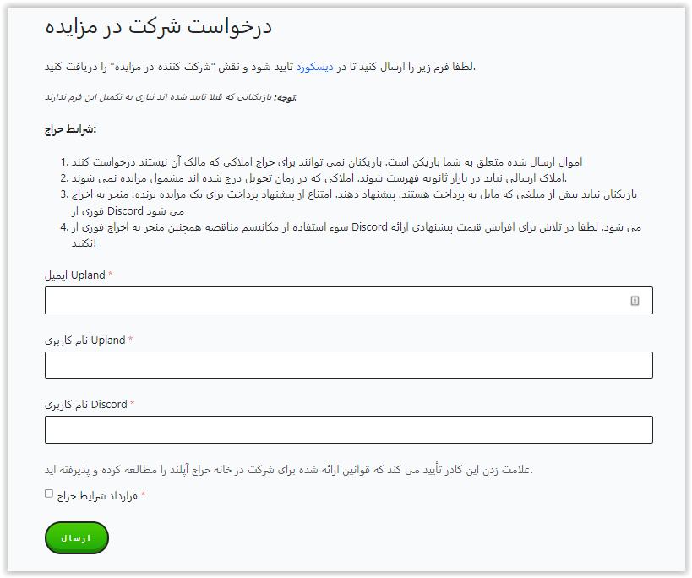Select the Discord username input field
The height and width of the screenshot is (578, 692).
tap(348, 429)
